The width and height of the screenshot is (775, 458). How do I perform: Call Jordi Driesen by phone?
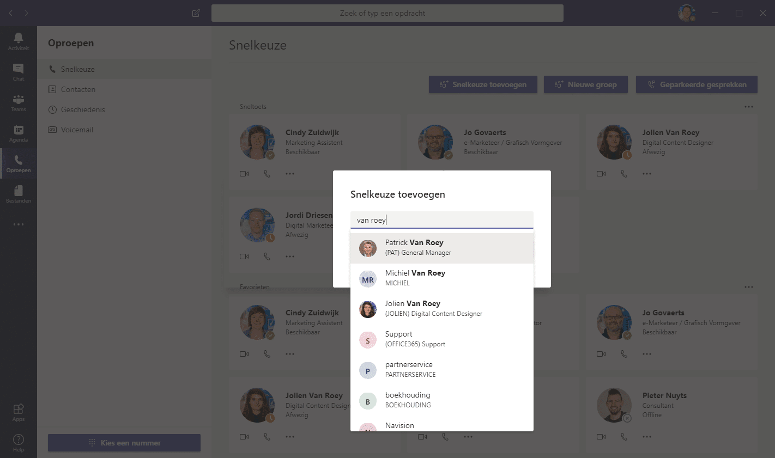click(x=267, y=257)
